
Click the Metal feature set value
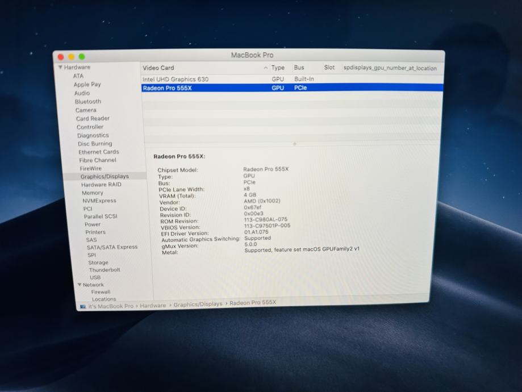pos(302,249)
